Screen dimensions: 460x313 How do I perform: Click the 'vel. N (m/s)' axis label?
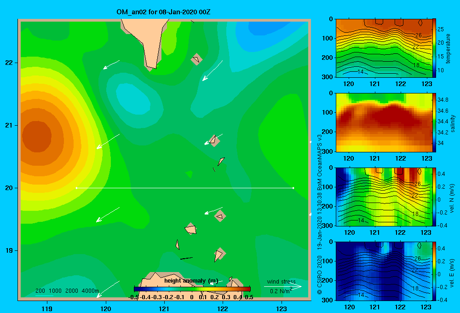[x=452, y=198]
